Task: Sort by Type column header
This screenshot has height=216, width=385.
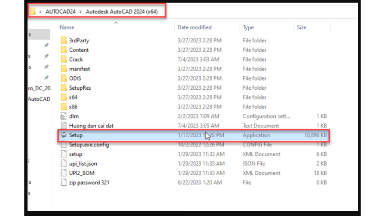Action: click(248, 27)
